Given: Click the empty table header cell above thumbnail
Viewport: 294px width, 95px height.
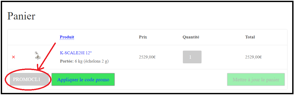Looking at the screenshot, I should 38,37.
